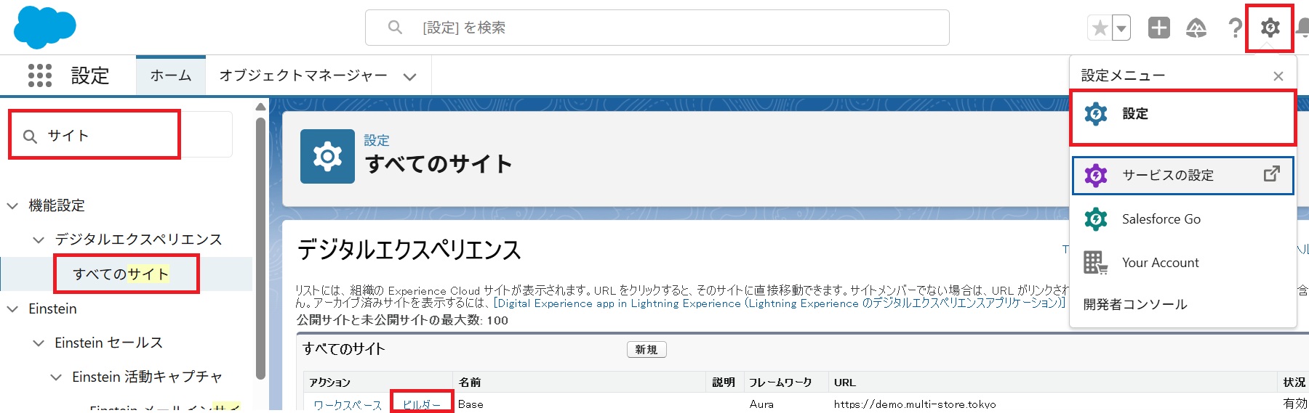Click the 新規 button

pos(646,350)
